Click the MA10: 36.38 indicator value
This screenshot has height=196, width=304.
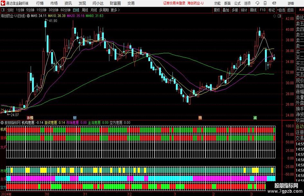point(57,16)
